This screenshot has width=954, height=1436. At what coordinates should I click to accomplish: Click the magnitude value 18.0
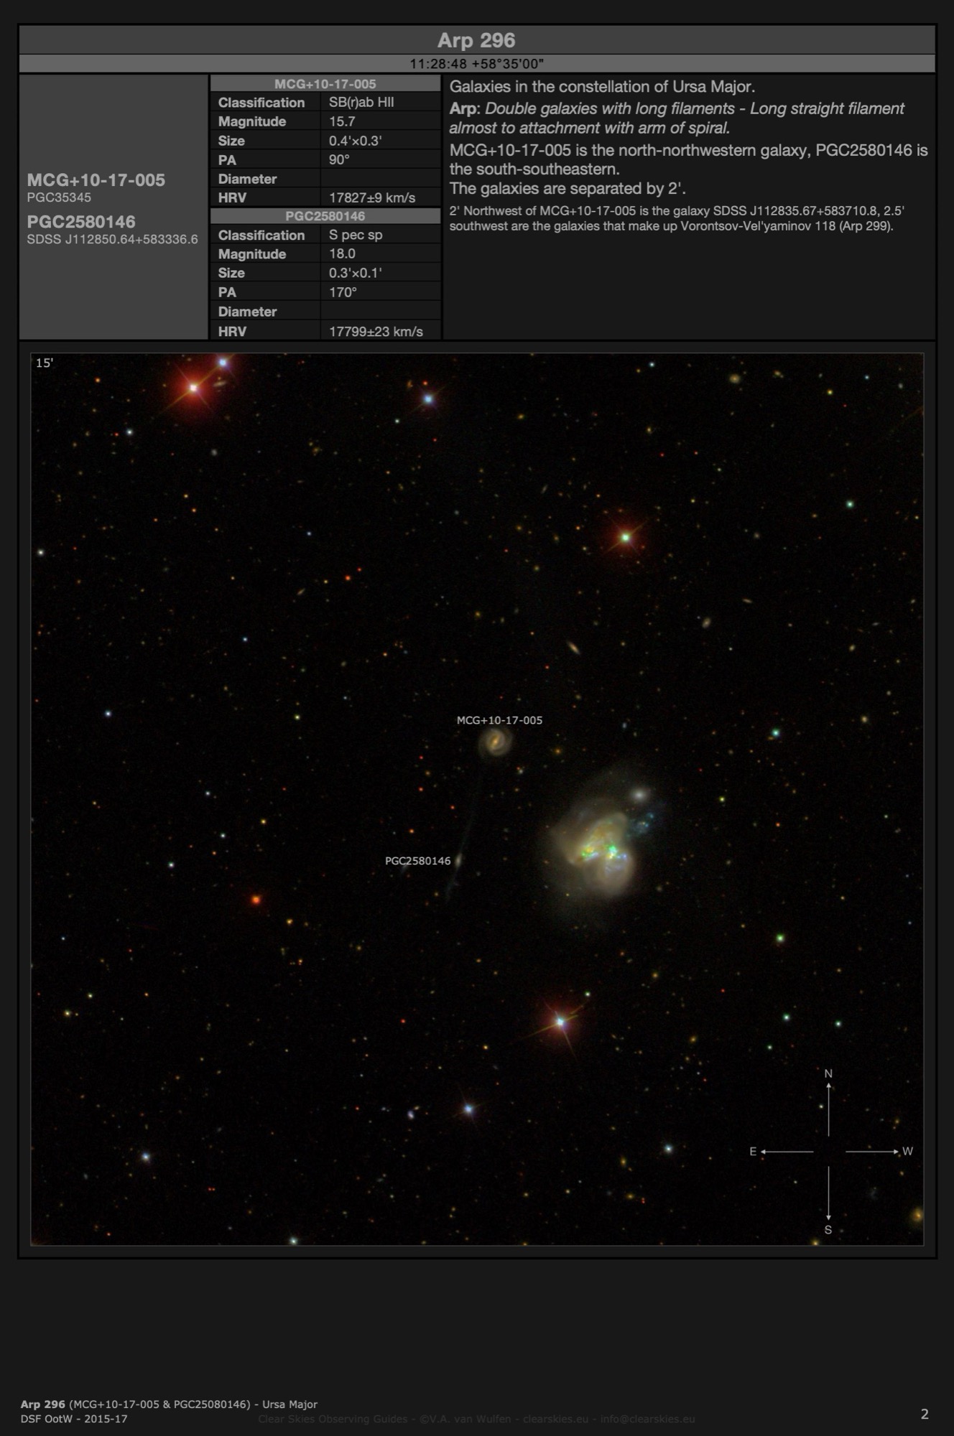pos(342,253)
